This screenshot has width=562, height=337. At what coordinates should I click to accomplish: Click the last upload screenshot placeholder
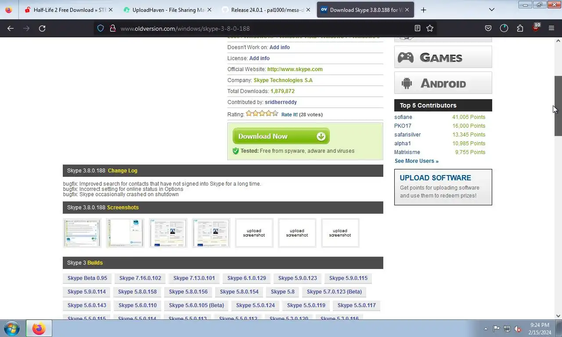coord(340,233)
